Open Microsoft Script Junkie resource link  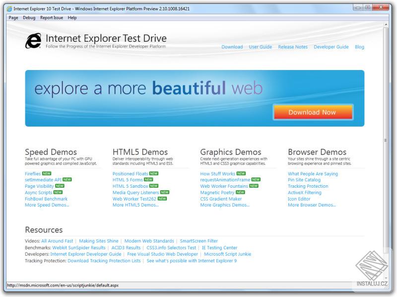point(227,254)
